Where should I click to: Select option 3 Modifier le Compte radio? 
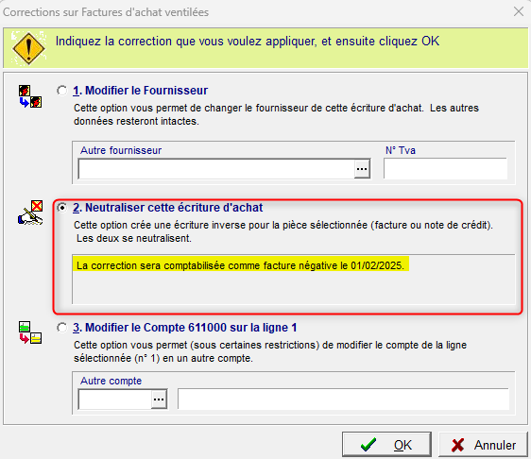pos(61,328)
